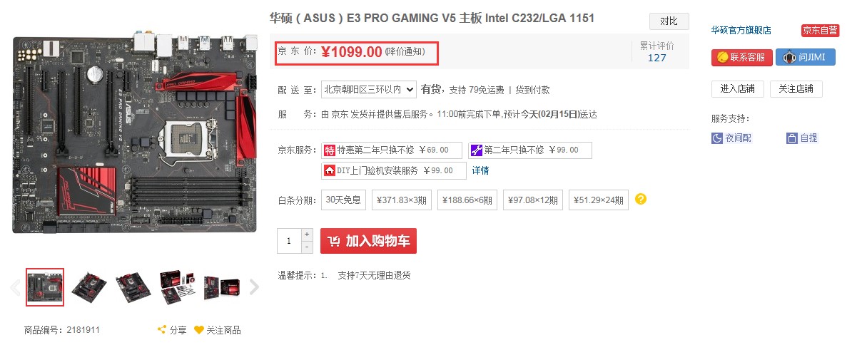
Task: Open the 详情 service details link
Action: pos(481,170)
